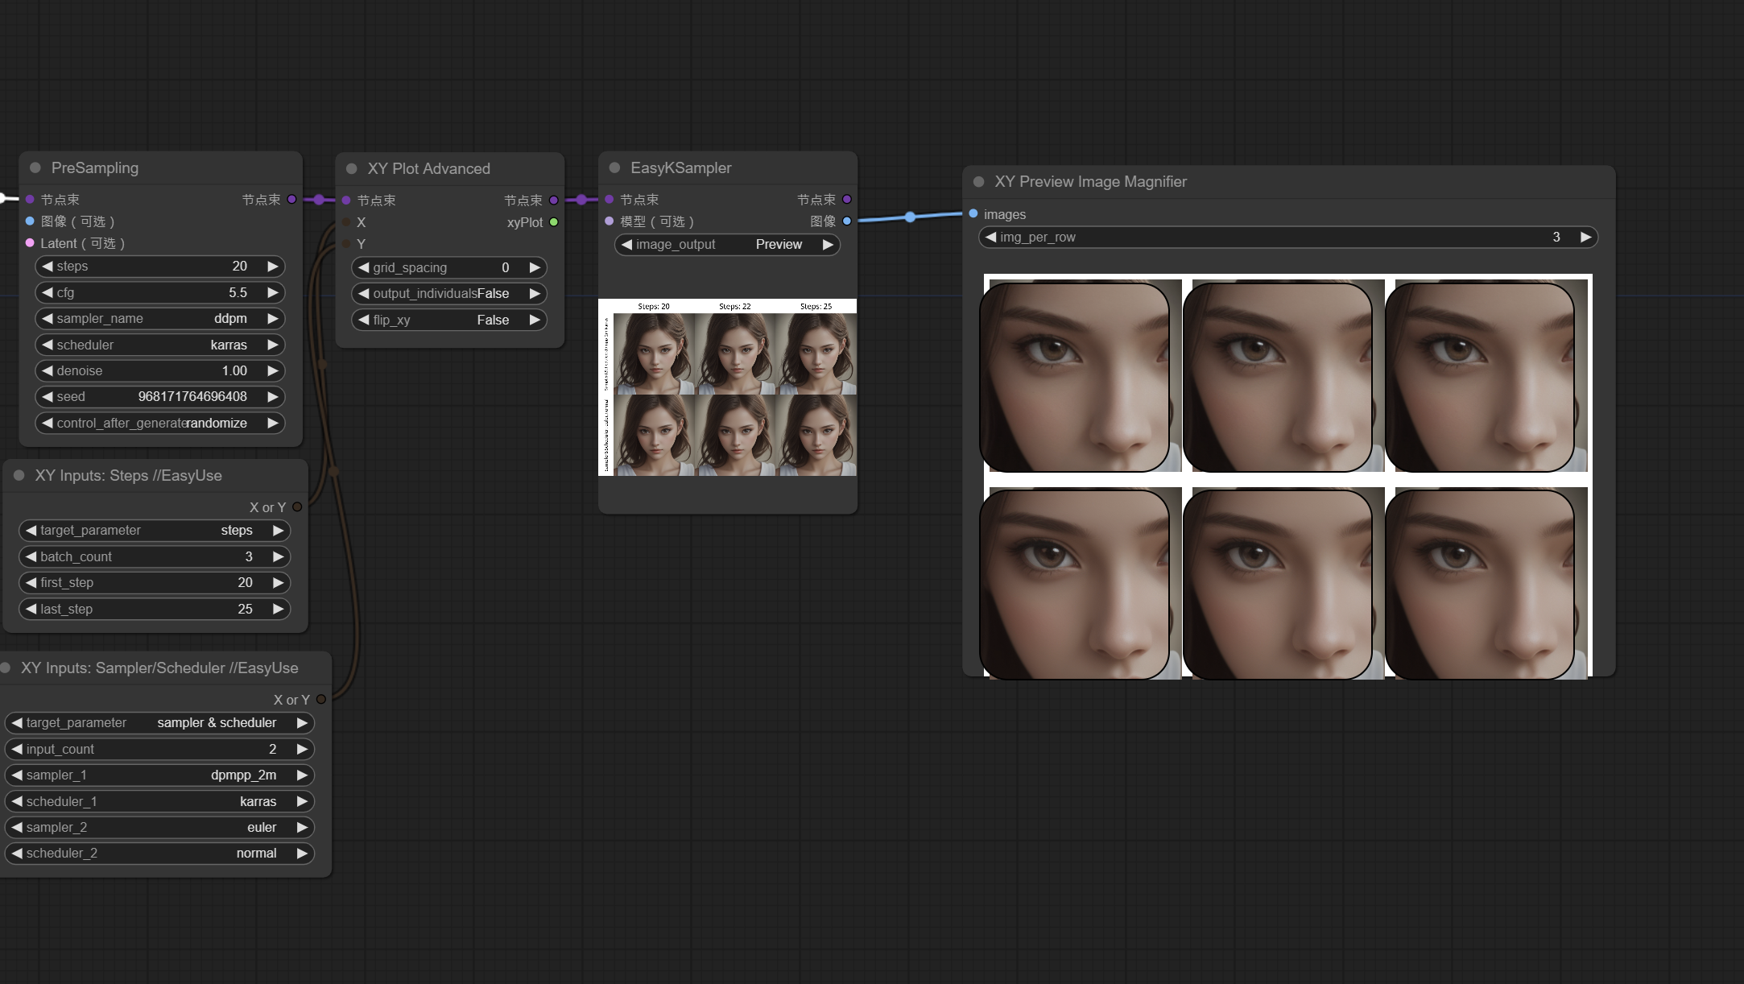Collapse the EasyKSampler node with its dot
Screen dimensions: 1744x984
[615, 167]
